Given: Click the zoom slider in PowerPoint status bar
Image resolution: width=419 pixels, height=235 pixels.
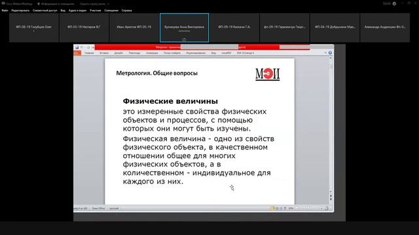Looking at the screenshot, I should pos(309,208).
